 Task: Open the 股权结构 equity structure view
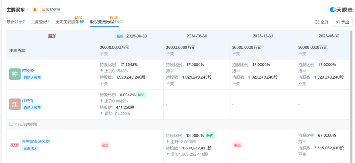51,10
